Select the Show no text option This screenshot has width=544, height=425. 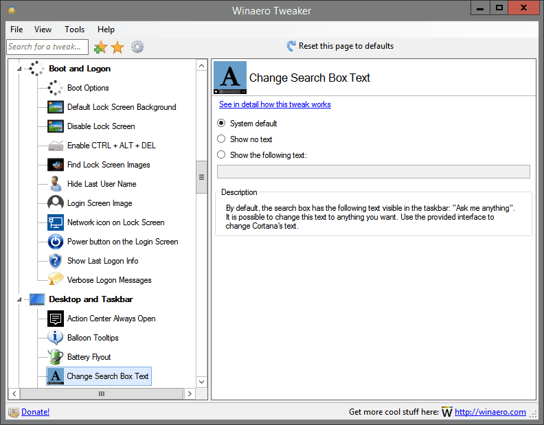(221, 139)
